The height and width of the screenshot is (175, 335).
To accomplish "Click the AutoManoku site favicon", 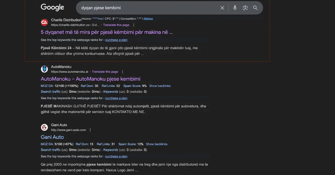I will pyautogui.click(x=44, y=69).
